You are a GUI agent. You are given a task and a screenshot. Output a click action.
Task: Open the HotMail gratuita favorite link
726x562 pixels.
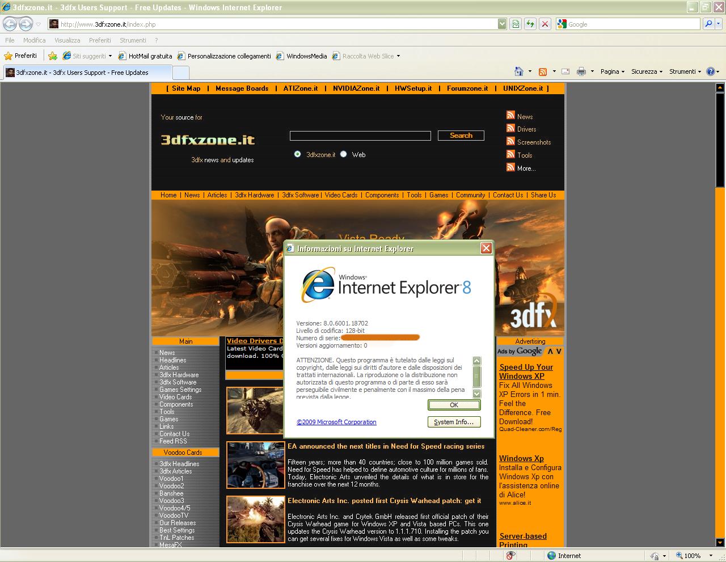[145, 56]
